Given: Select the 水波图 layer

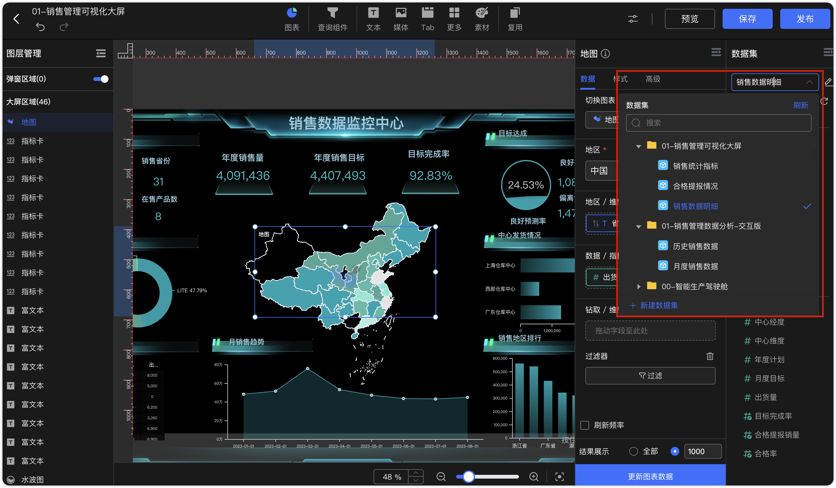Looking at the screenshot, I should coord(58,479).
